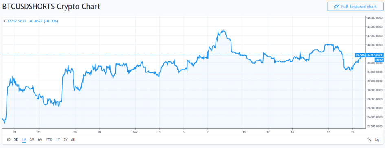This screenshot has height=148, width=385.
Task: Toggle log scale mode
Action: pos(377,140)
